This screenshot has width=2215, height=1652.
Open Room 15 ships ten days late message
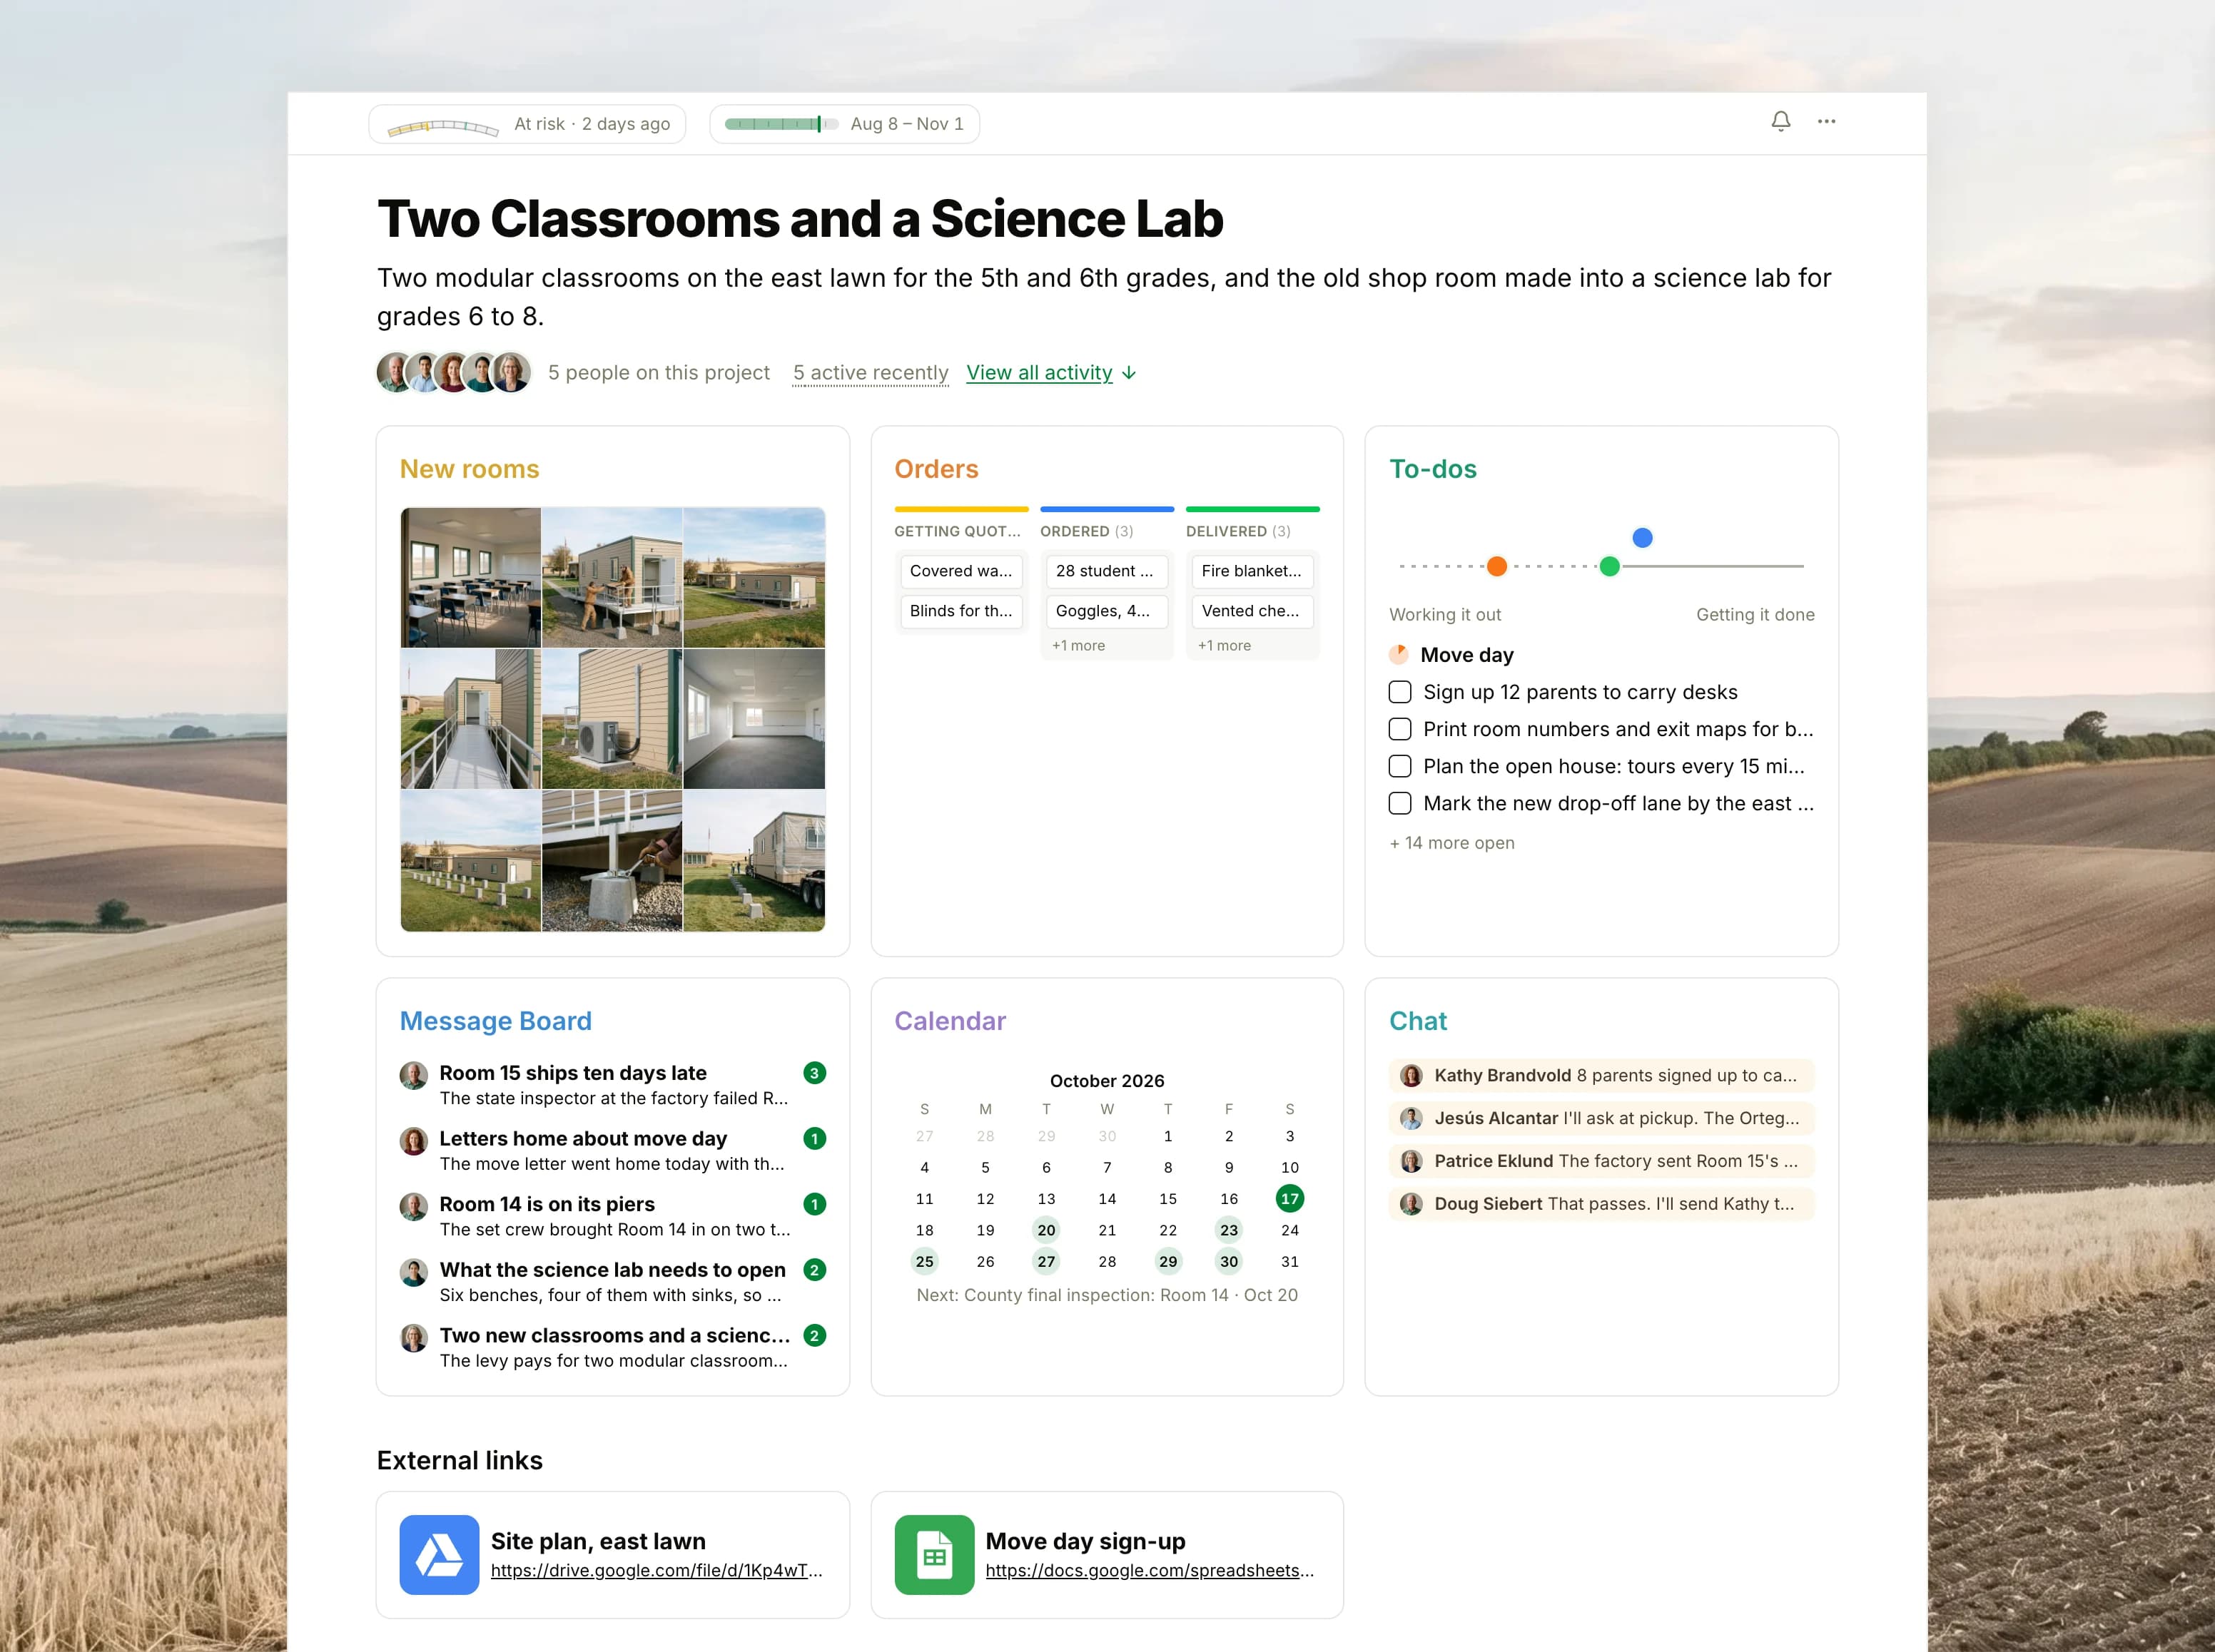[572, 1073]
